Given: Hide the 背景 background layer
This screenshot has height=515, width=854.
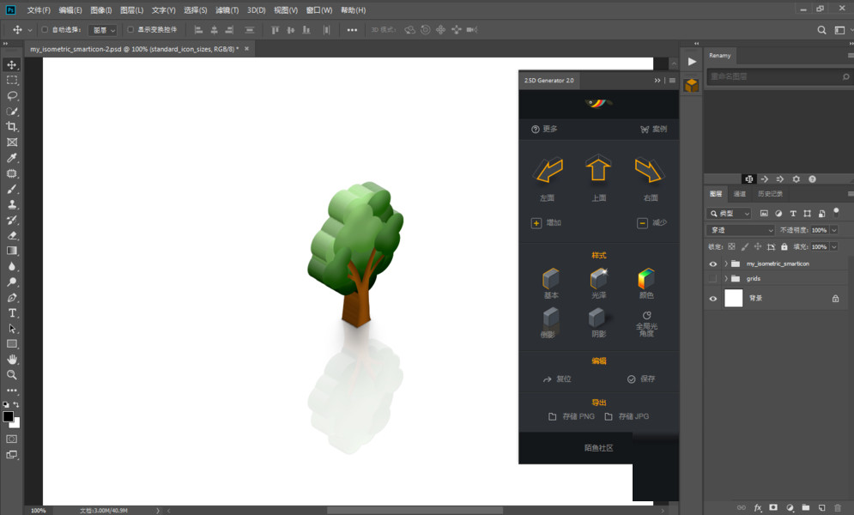Looking at the screenshot, I should tap(713, 299).
